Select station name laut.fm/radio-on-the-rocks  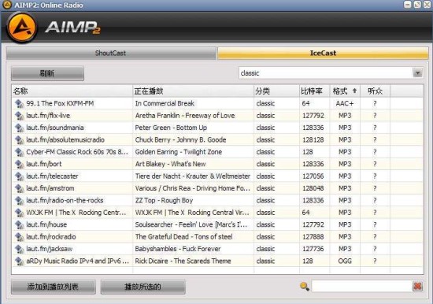pyautogui.click(x=65, y=200)
